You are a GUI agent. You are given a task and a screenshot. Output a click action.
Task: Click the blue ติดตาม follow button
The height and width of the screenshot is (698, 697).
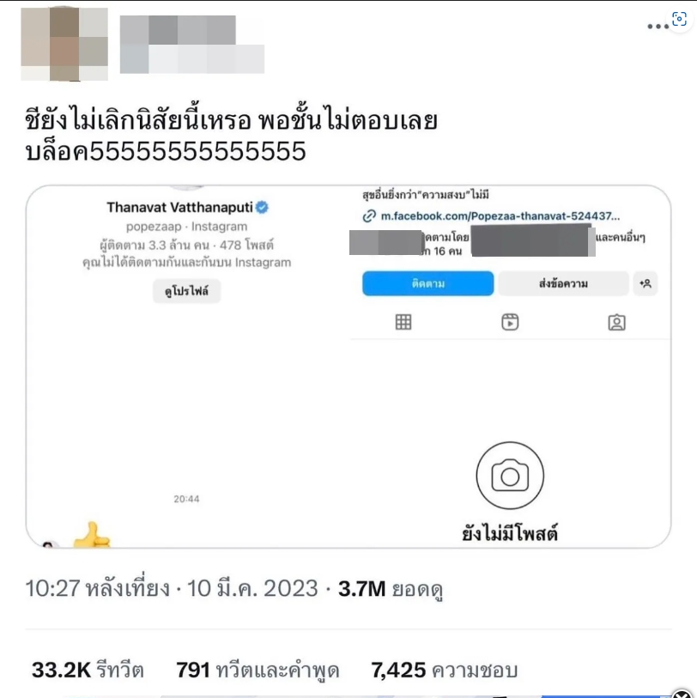pyautogui.click(x=427, y=283)
